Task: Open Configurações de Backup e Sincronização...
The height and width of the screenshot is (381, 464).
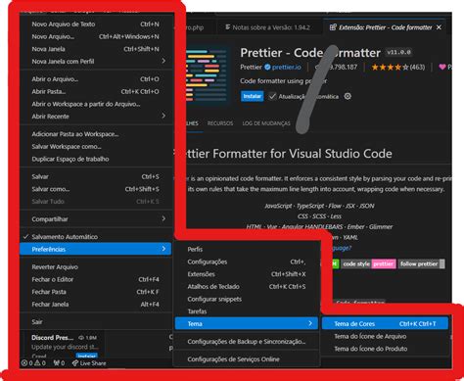Action: [x=247, y=342]
